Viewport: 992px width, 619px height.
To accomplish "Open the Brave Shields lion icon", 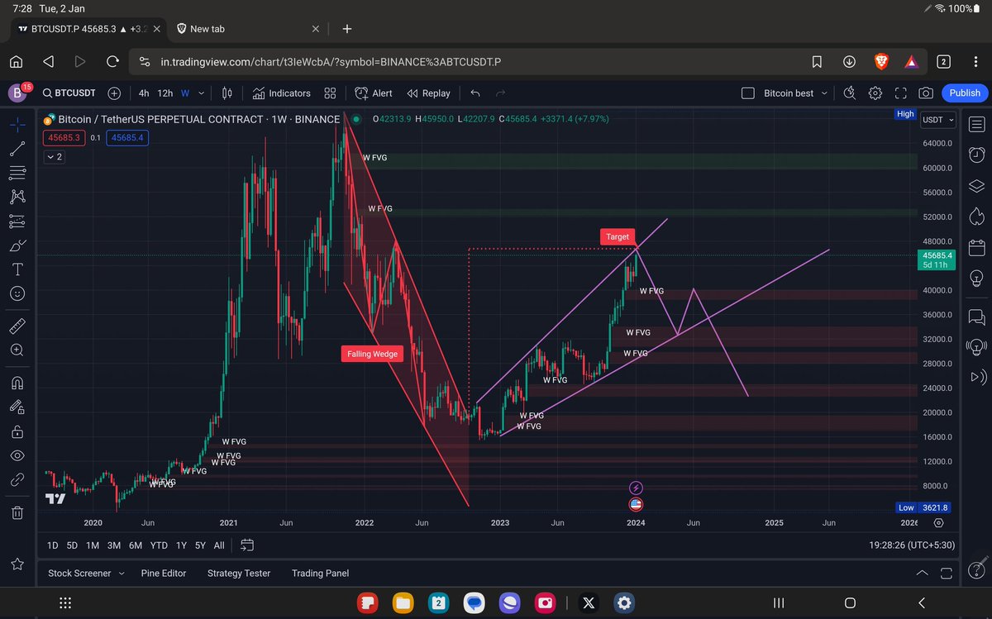I will click(881, 62).
